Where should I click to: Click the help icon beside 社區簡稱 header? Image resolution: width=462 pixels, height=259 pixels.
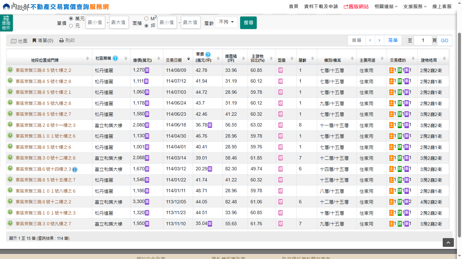point(115,58)
